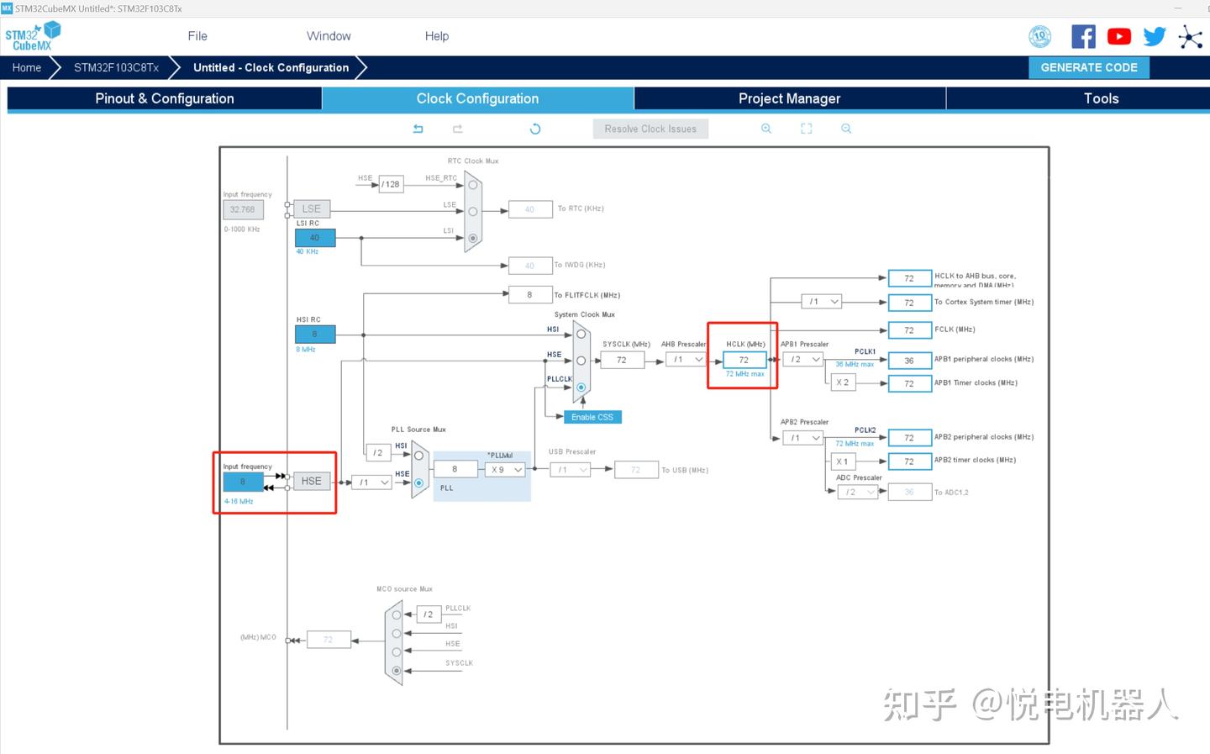This screenshot has width=1210, height=754.
Task: Open the Window menu
Action: [x=329, y=36]
